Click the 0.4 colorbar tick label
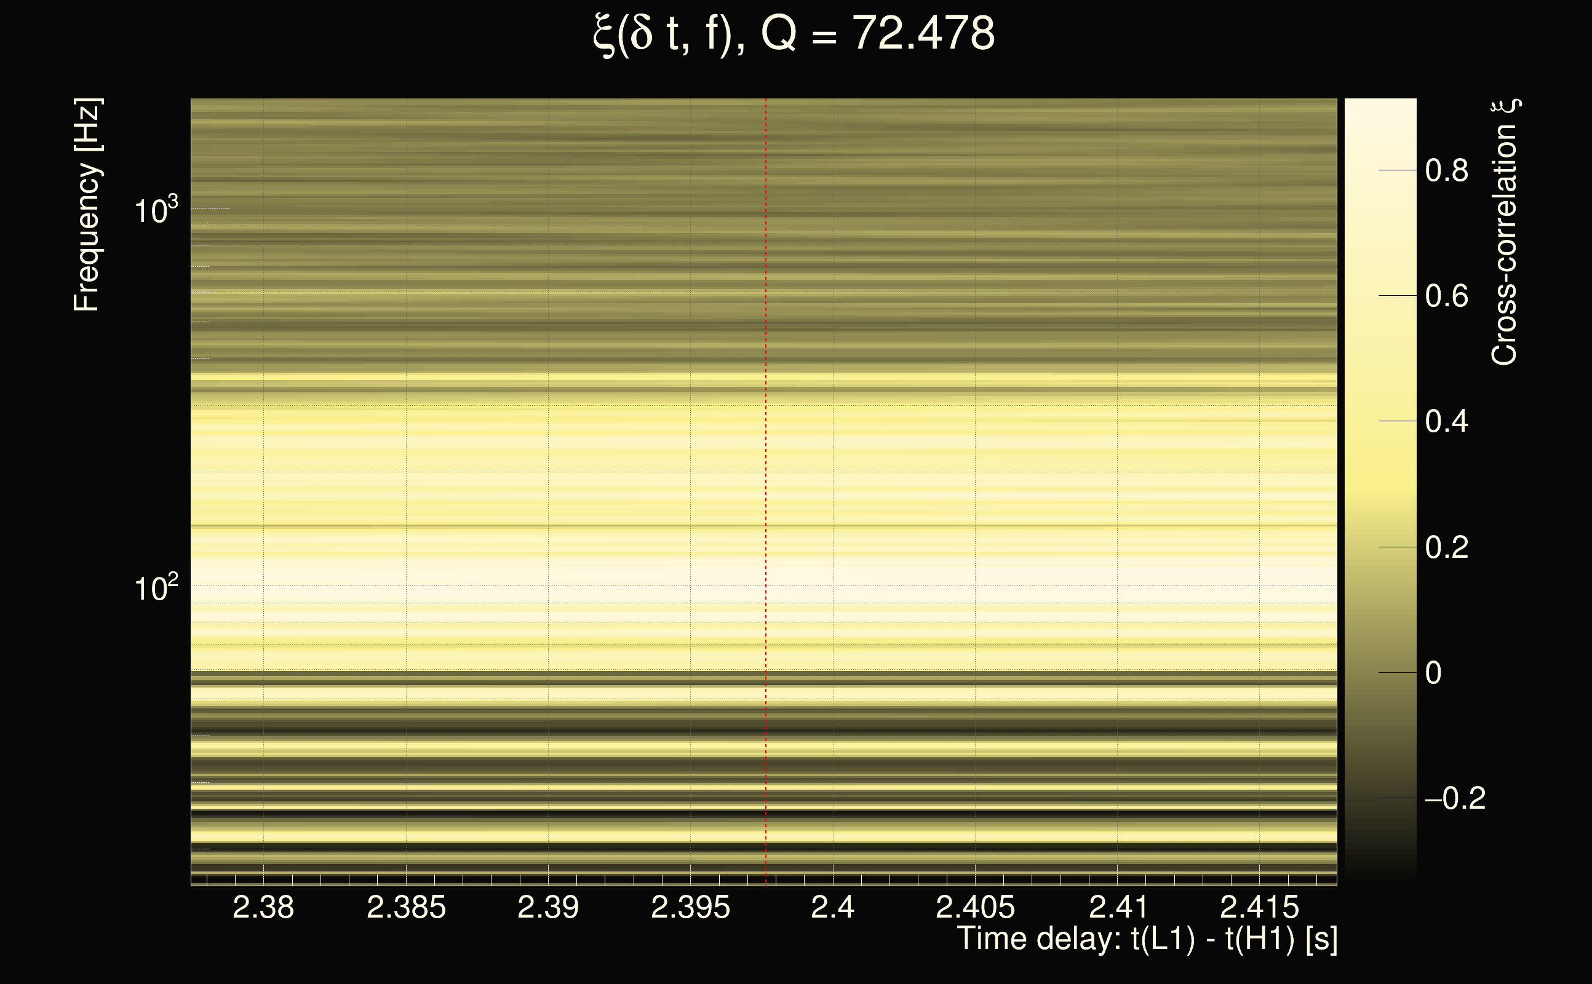This screenshot has width=1592, height=984. [1446, 422]
